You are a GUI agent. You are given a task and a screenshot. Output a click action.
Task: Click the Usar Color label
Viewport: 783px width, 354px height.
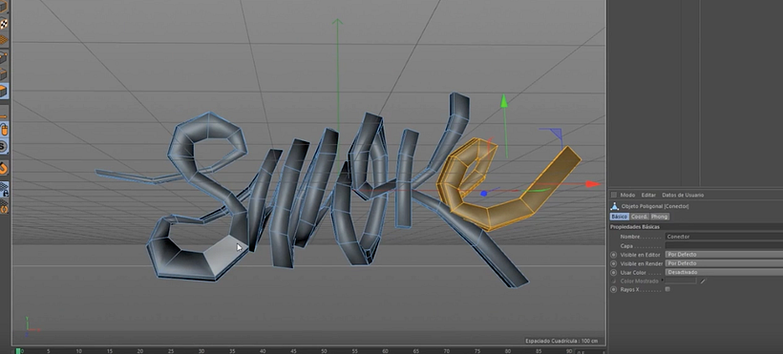click(633, 272)
